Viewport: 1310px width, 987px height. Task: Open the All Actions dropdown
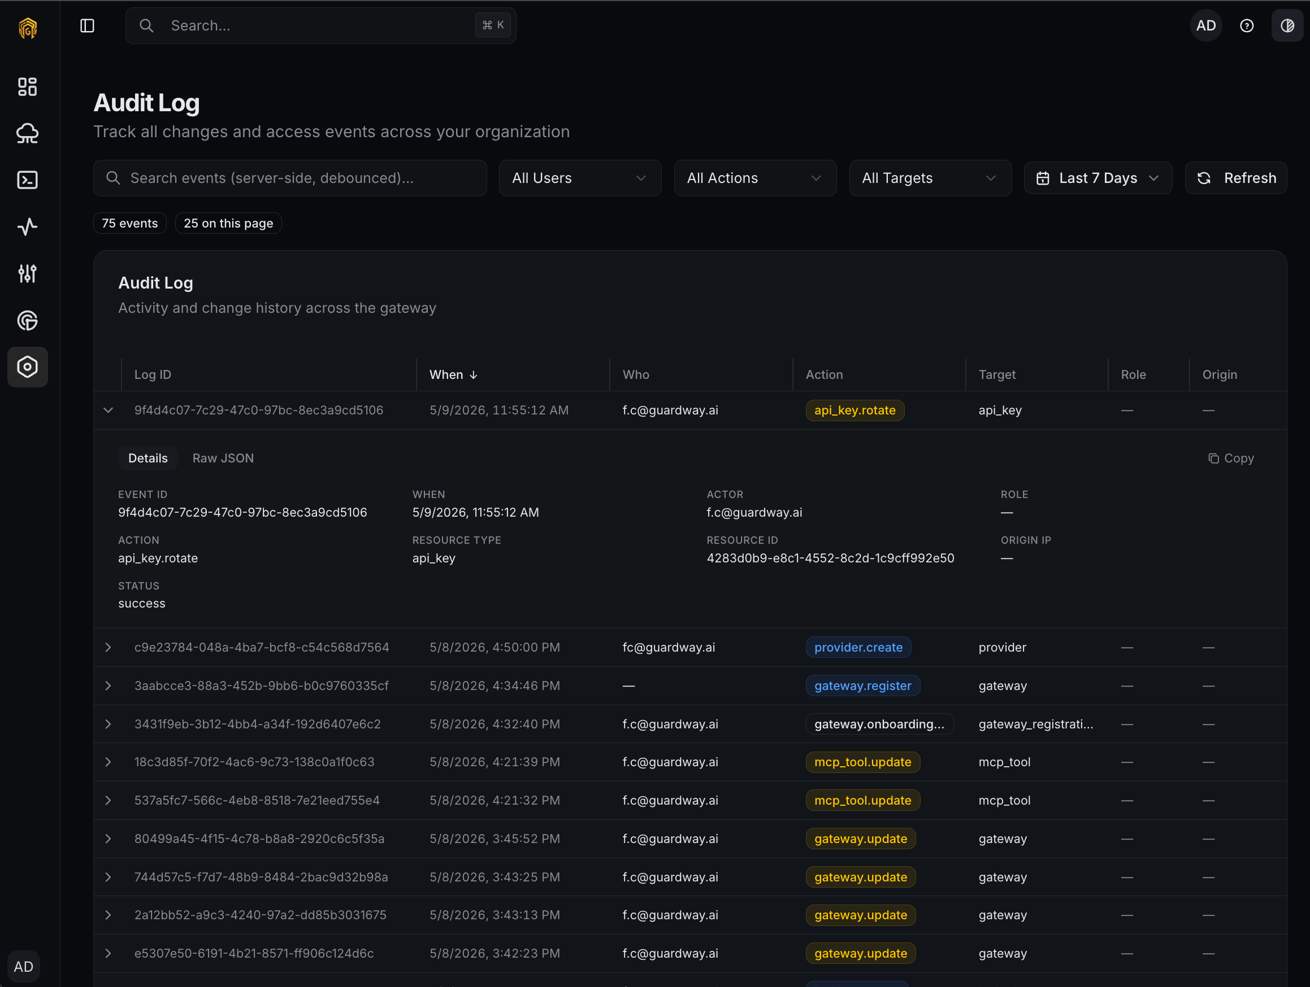754,178
